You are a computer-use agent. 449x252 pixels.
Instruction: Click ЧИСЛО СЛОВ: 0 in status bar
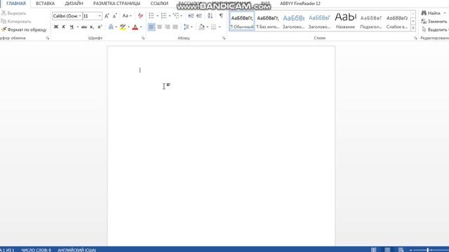pos(36,250)
